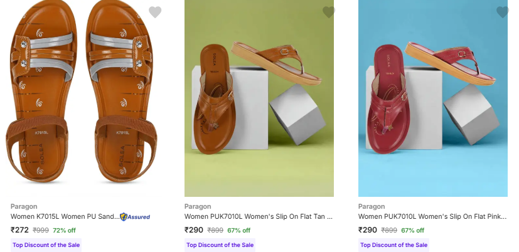This screenshot has width=519, height=252.
Task: Click Top Discount tag under K7015L sandal
Action: coord(46,245)
